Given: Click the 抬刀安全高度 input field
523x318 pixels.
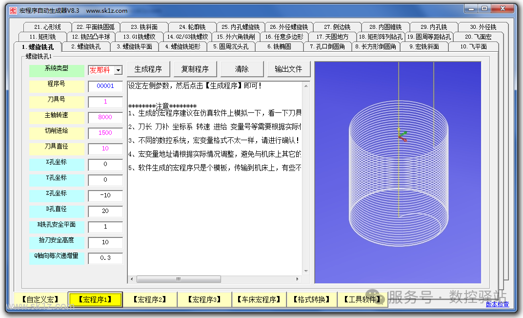Looking at the screenshot, I should click(105, 242).
